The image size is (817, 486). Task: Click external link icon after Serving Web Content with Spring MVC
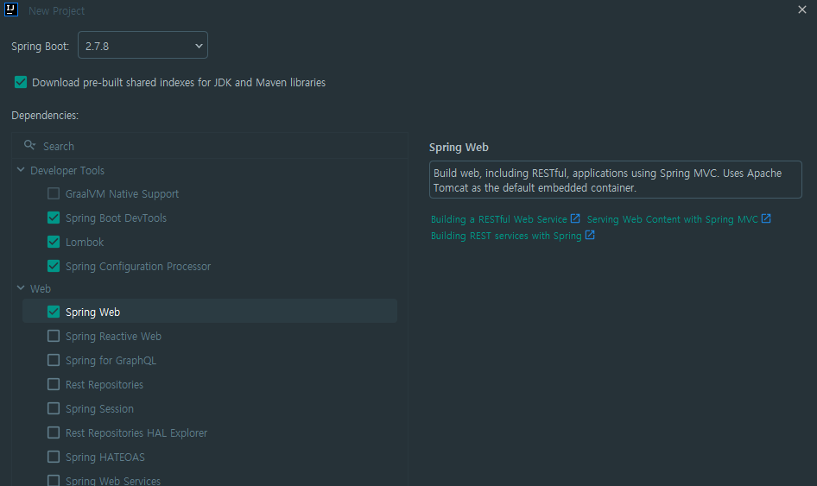[766, 218]
